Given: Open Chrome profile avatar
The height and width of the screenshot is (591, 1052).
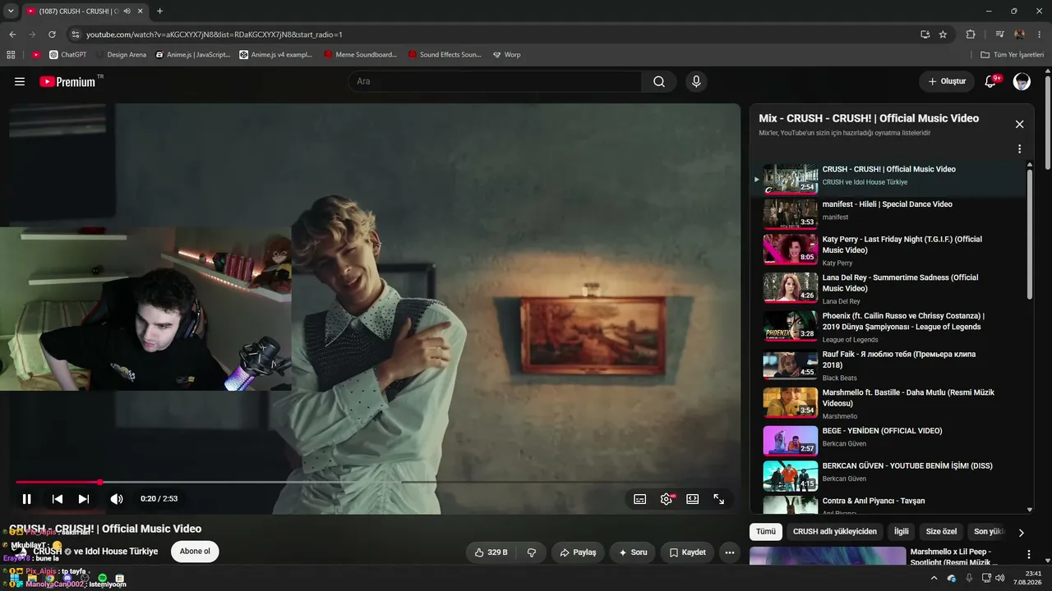Looking at the screenshot, I should pyautogui.click(x=1020, y=34).
